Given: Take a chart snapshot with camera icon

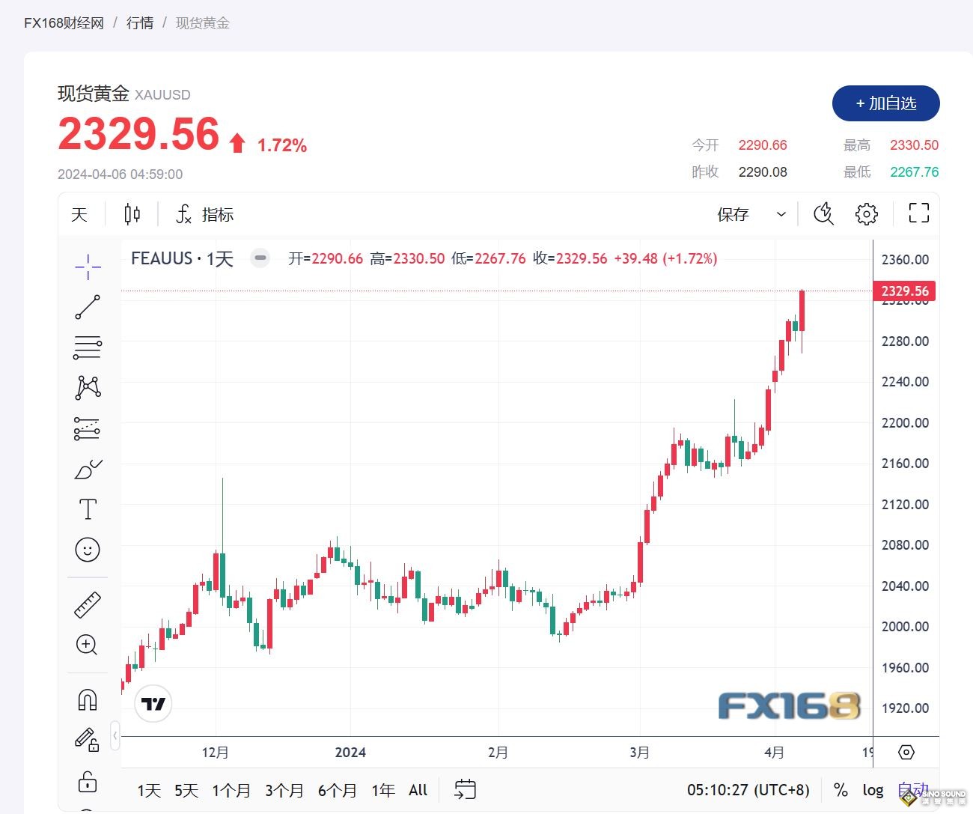Looking at the screenshot, I should tap(823, 213).
